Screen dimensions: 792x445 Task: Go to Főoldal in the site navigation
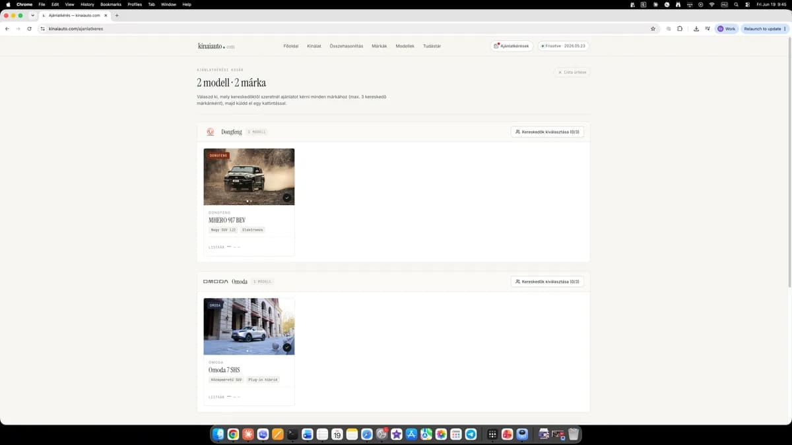click(x=290, y=46)
